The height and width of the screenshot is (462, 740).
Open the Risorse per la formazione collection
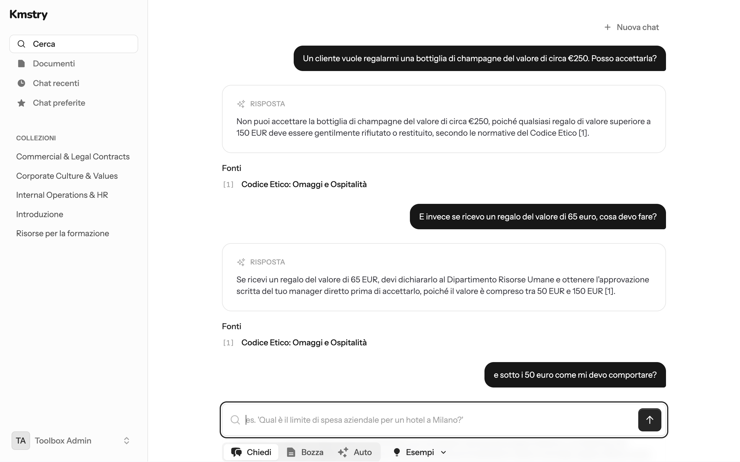tap(63, 233)
